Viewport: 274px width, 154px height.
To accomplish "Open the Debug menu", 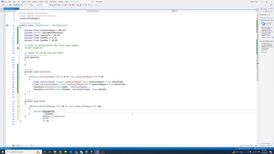I will click(35, 2).
